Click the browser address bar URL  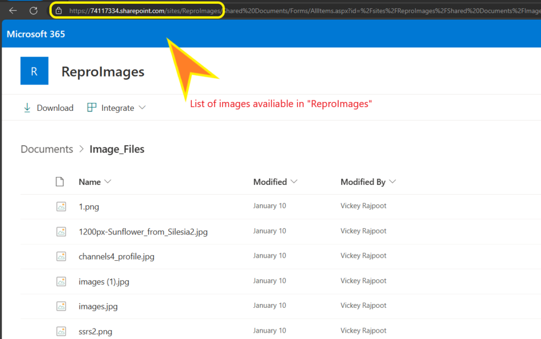point(304,11)
